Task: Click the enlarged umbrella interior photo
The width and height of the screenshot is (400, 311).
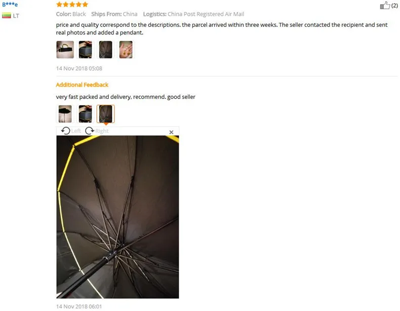Action: click(117, 217)
